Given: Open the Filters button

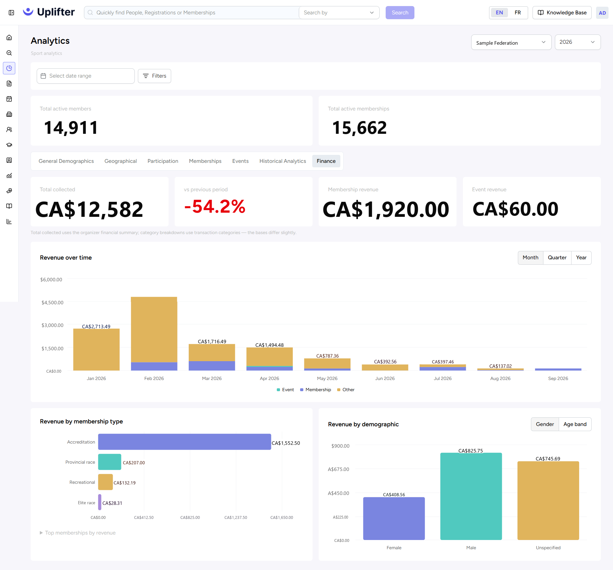Looking at the screenshot, I should pyautogui.click(x=155, y=76).
